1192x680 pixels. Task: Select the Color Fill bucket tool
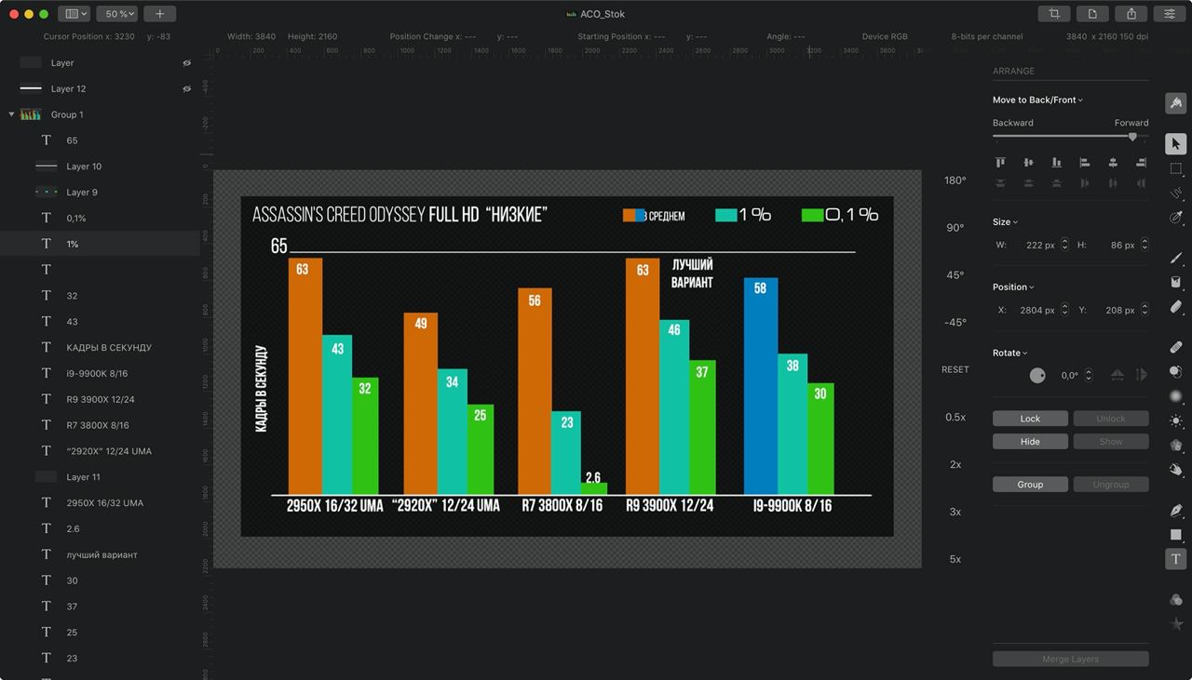(x=1175, y=282)
